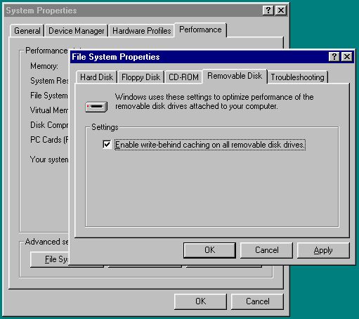The width and height of the screenshot is (359, 319).
Task: Cancel the File System Properties dialog
Action: click(x=266, y=250)
